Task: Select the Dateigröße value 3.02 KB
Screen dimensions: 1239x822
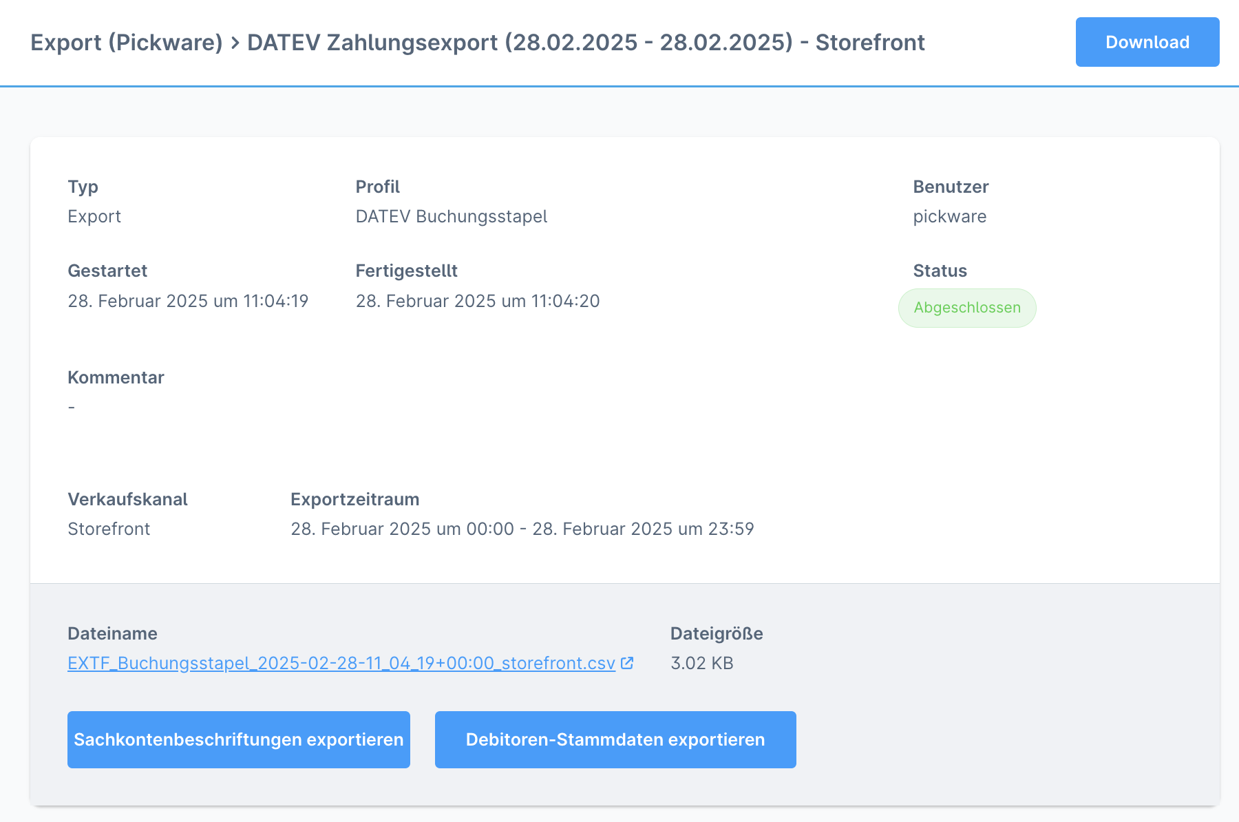Action: (702, 663)
